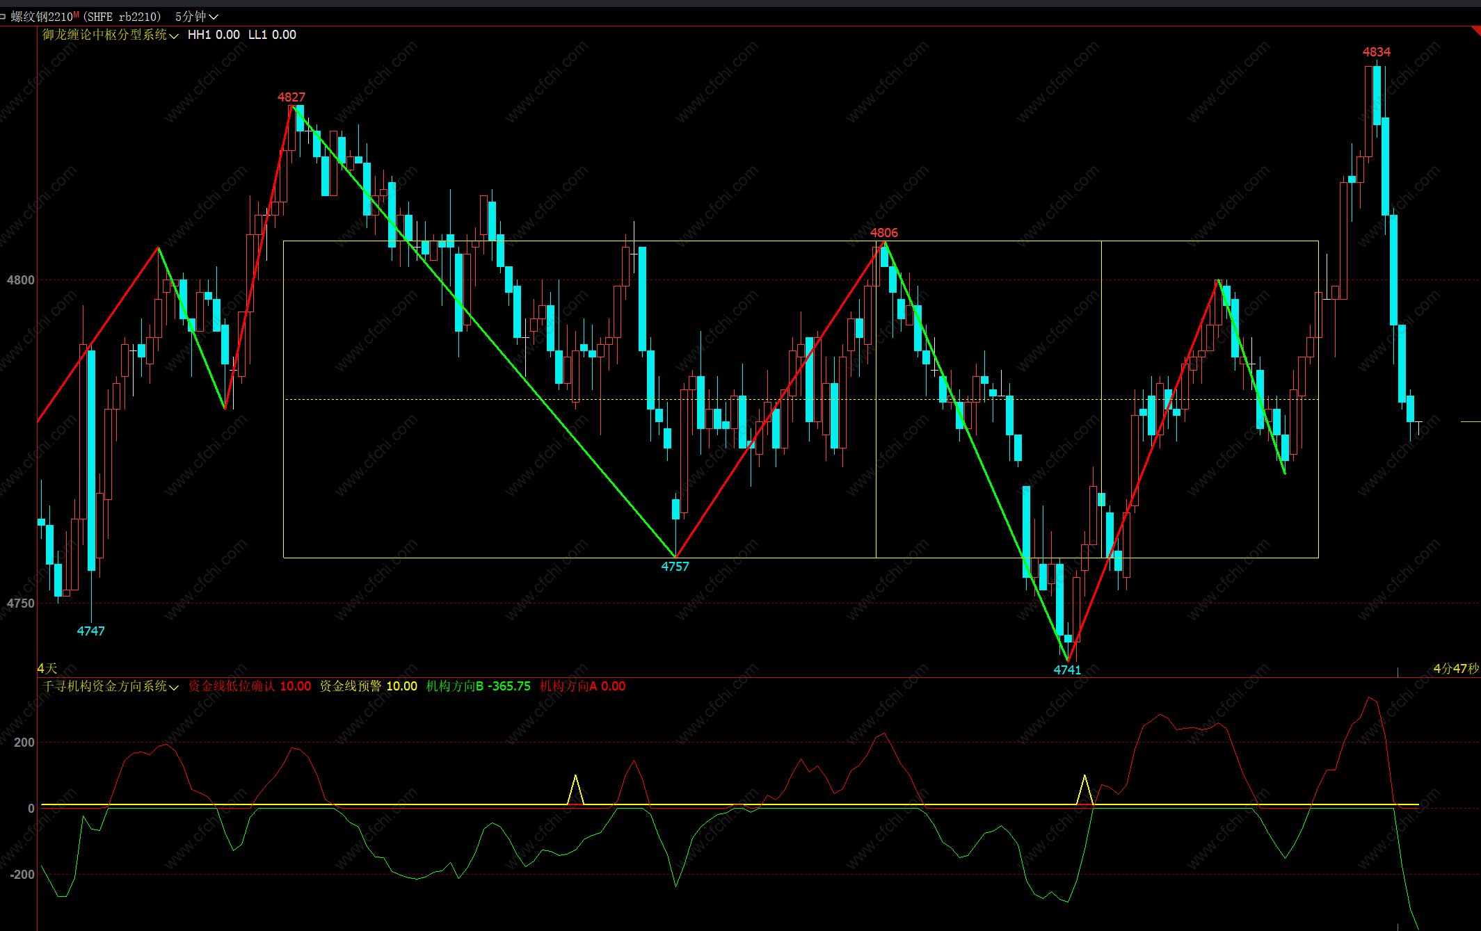Viewport: 1481px width, 931px height.
Task: Click the 4天 time span label
Action: [47, 669]
